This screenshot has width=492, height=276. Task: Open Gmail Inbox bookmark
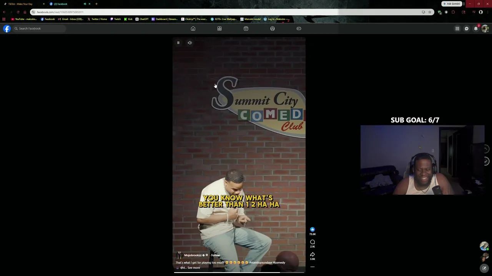(71, 19)
